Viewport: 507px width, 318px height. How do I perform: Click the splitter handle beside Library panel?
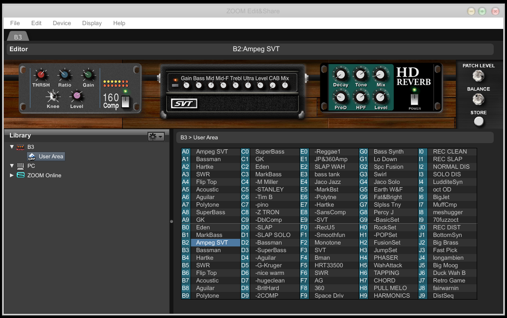[x=172, y=222]
